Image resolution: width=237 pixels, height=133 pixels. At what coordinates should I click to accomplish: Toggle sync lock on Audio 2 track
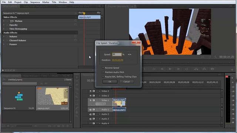click(x=94, y=114)
